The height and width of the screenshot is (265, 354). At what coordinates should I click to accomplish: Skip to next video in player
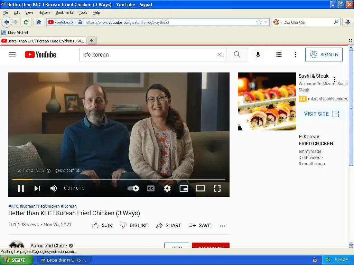pos(37,188)
